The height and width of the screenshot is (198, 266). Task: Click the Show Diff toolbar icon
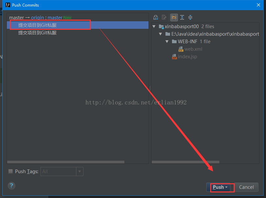156,17
